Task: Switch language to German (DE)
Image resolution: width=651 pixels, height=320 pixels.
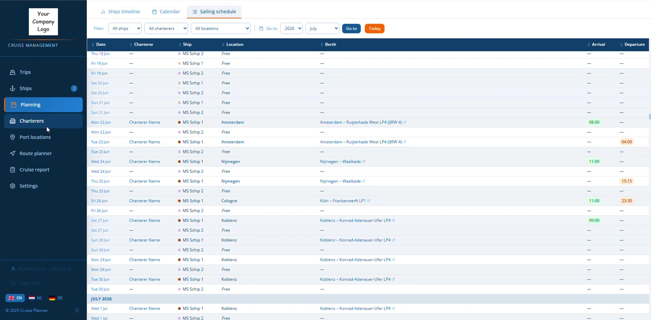Action: pyautogui.click(x=56, y=298)
